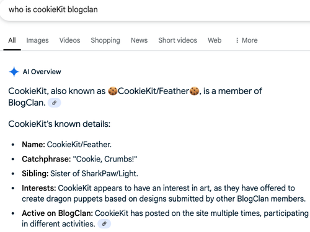Show Short videos results

point(178,40)
